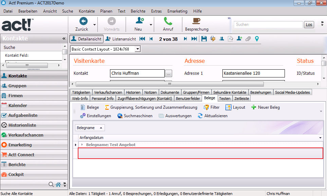Open the Hilfe menu
Screen dimensions: 327x196
(x=197, y=11)
